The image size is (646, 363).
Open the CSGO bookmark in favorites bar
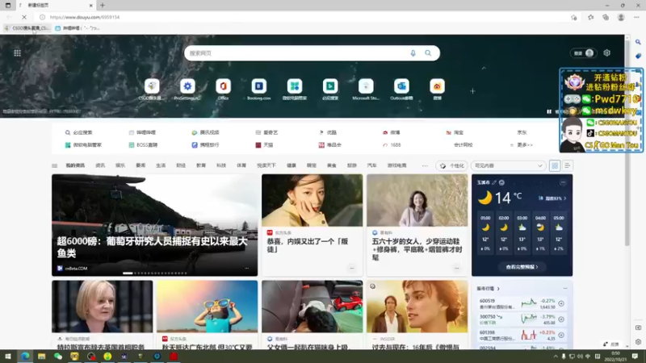tap(27, 28)
